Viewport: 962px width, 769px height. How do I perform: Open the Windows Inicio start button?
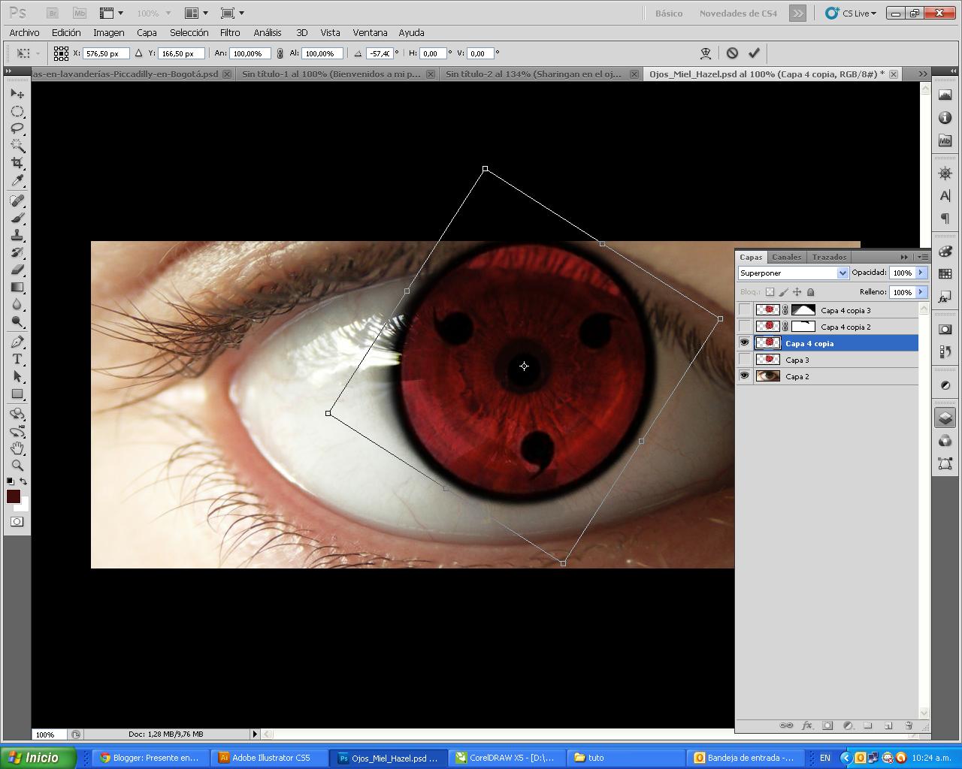(x=38, y=758)
